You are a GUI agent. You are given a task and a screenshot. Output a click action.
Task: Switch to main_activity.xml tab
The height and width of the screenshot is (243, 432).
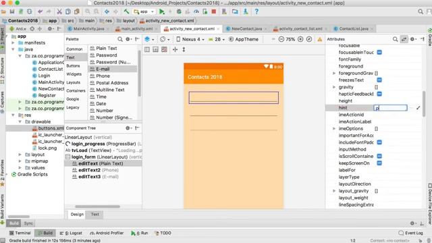[x=136, y=28]
